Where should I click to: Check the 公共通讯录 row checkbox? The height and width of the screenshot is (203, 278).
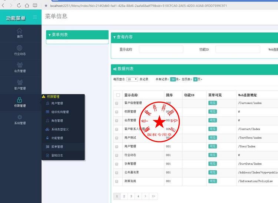click(117, 173)
